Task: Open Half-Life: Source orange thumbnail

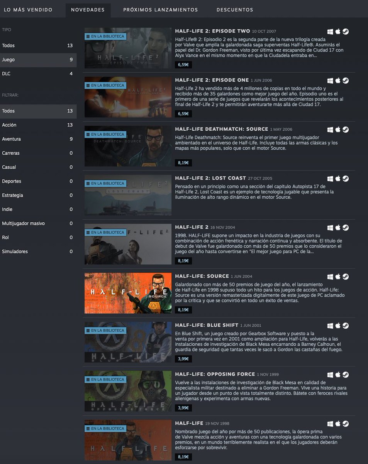Action: pyautogui.click(x=128, y=293)
